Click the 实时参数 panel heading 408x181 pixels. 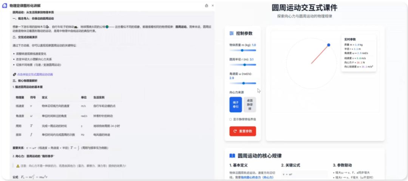pos(350,39)
